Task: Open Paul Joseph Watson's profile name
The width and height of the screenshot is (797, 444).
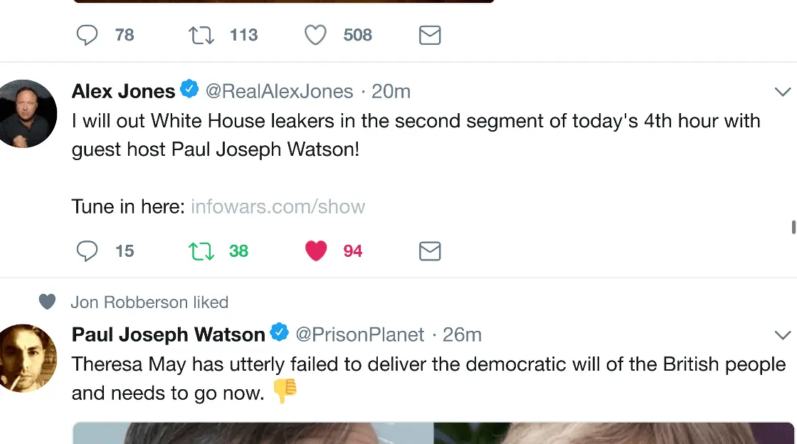Action: pos(168,334)
